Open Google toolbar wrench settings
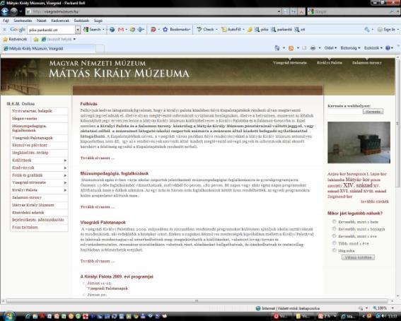401x321 pixels. click(367, 30)
